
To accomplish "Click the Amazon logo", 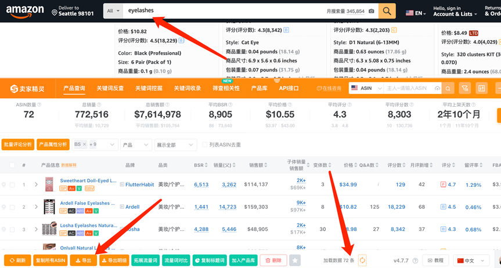I will [25, 12].
